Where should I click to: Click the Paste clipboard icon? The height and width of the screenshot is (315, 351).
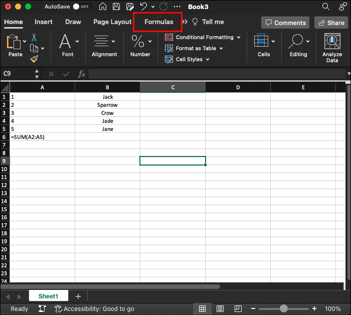(x=15, y=43)
